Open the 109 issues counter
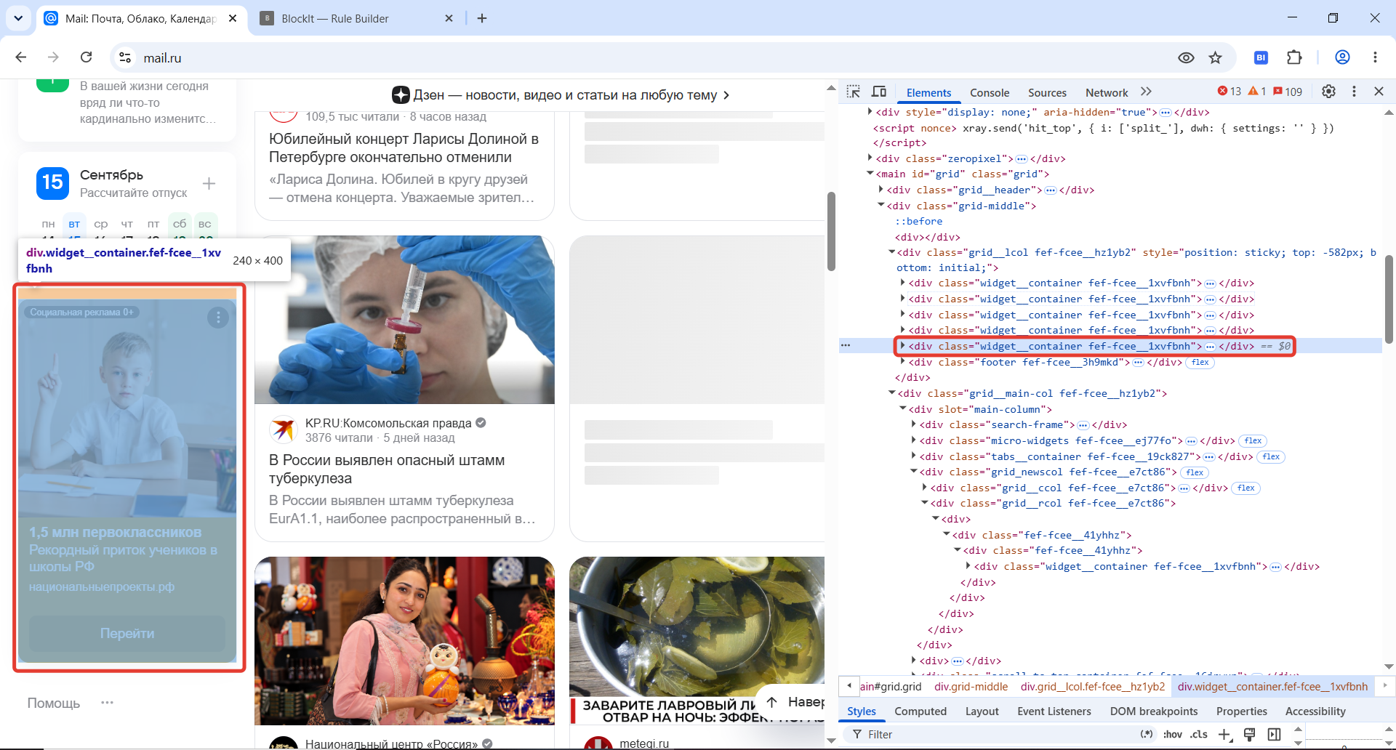This screenshot has width=1396, height=750. 1288,92
